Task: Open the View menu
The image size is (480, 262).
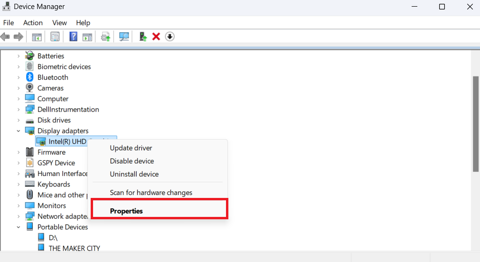Action: click(59, 23)
